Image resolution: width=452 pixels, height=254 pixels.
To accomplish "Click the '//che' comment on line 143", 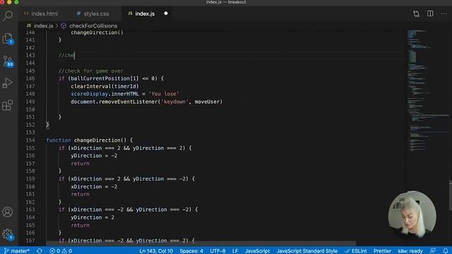I will pyautogui.click(x=66, y=55).
